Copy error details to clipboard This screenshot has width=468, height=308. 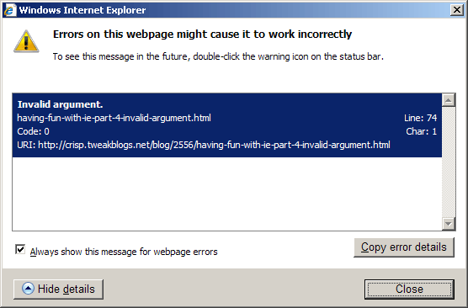pos(404,247)
